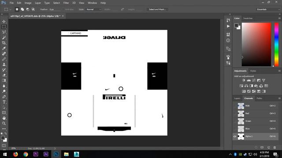Viewport: 282px width, 158px height.
Task: Pick a color in the color field
Action: coord(256,44)
